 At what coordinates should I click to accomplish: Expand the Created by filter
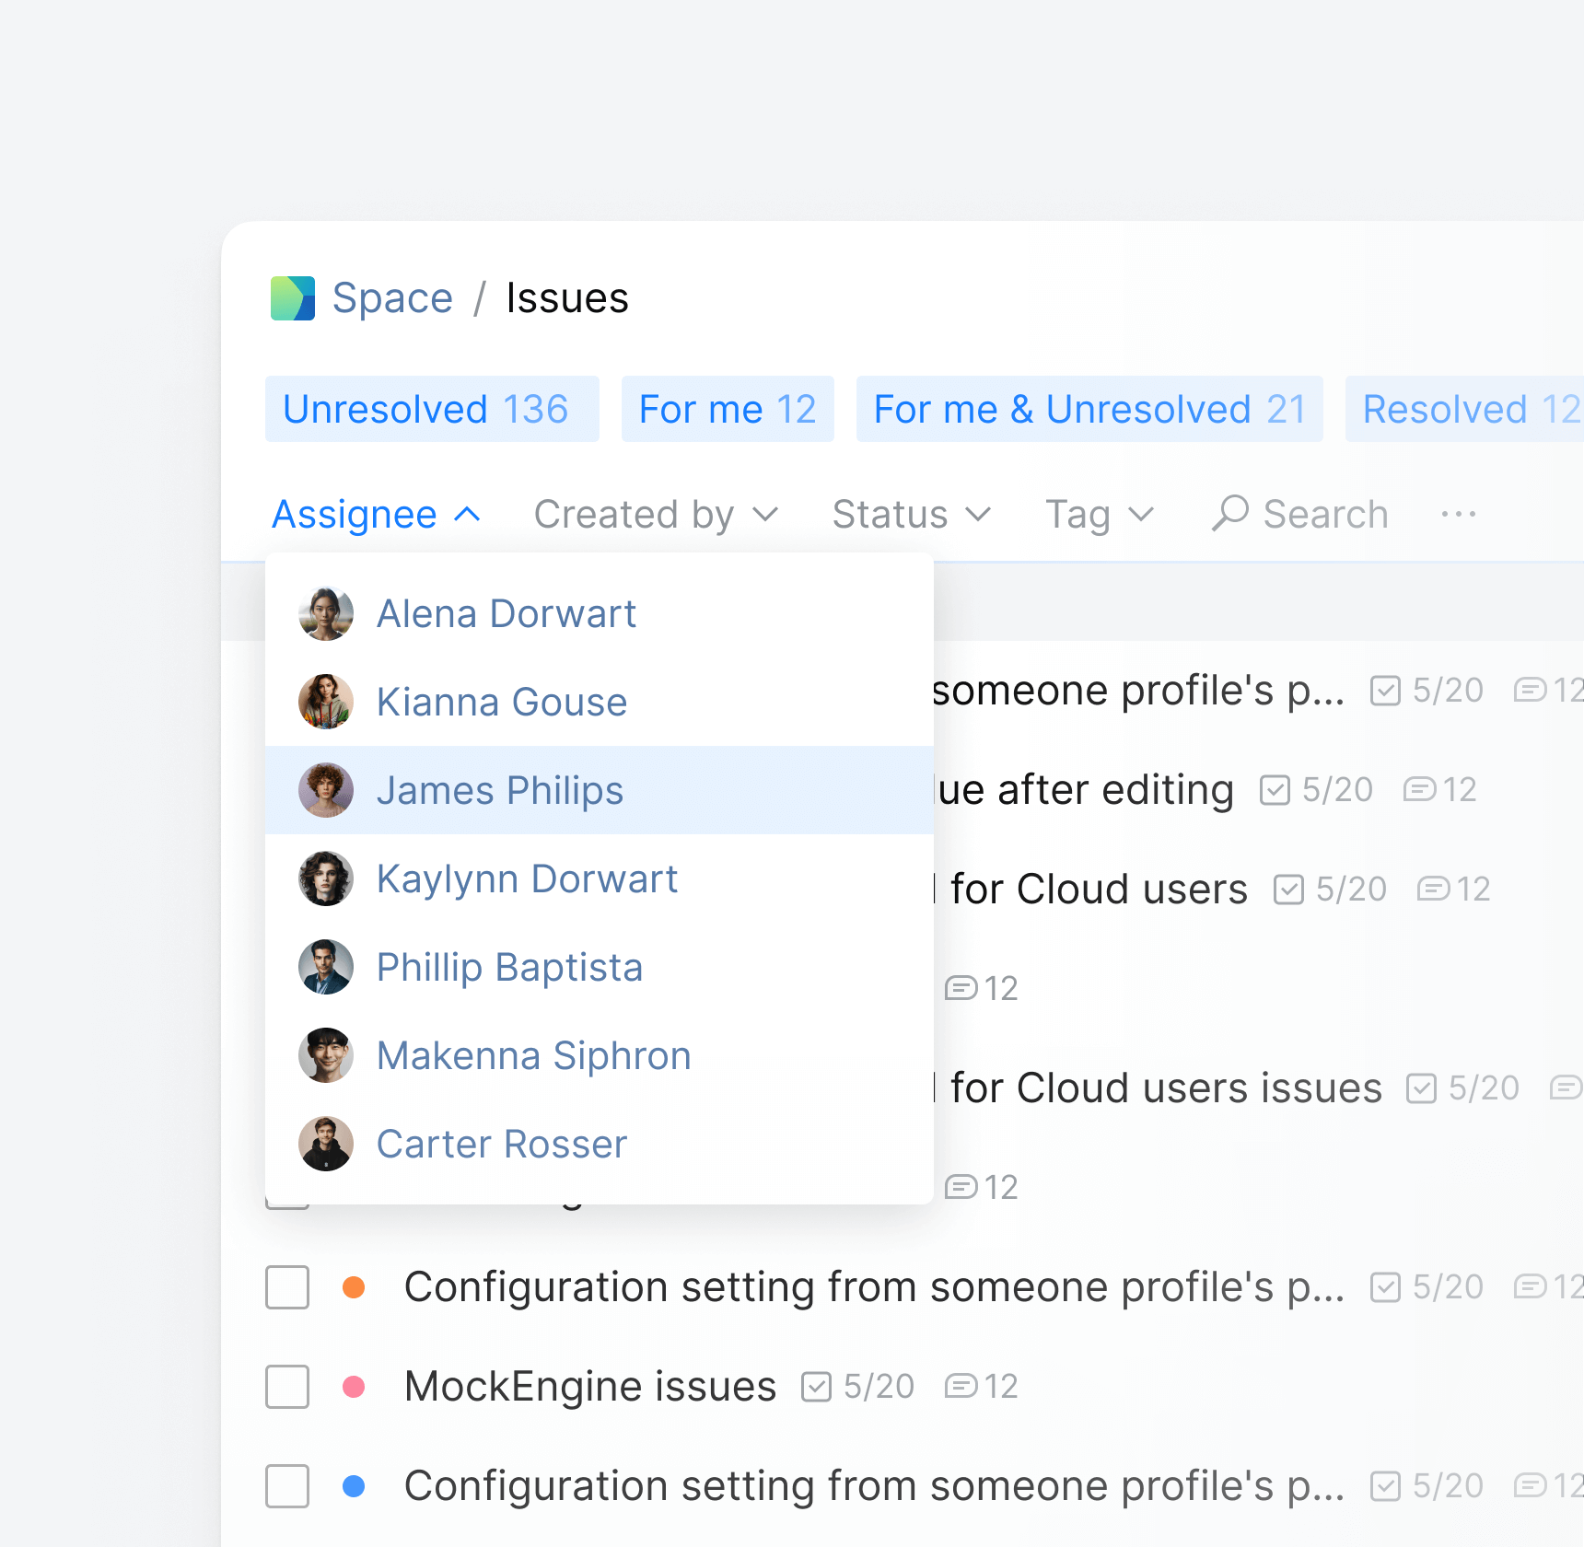[656, 514]
